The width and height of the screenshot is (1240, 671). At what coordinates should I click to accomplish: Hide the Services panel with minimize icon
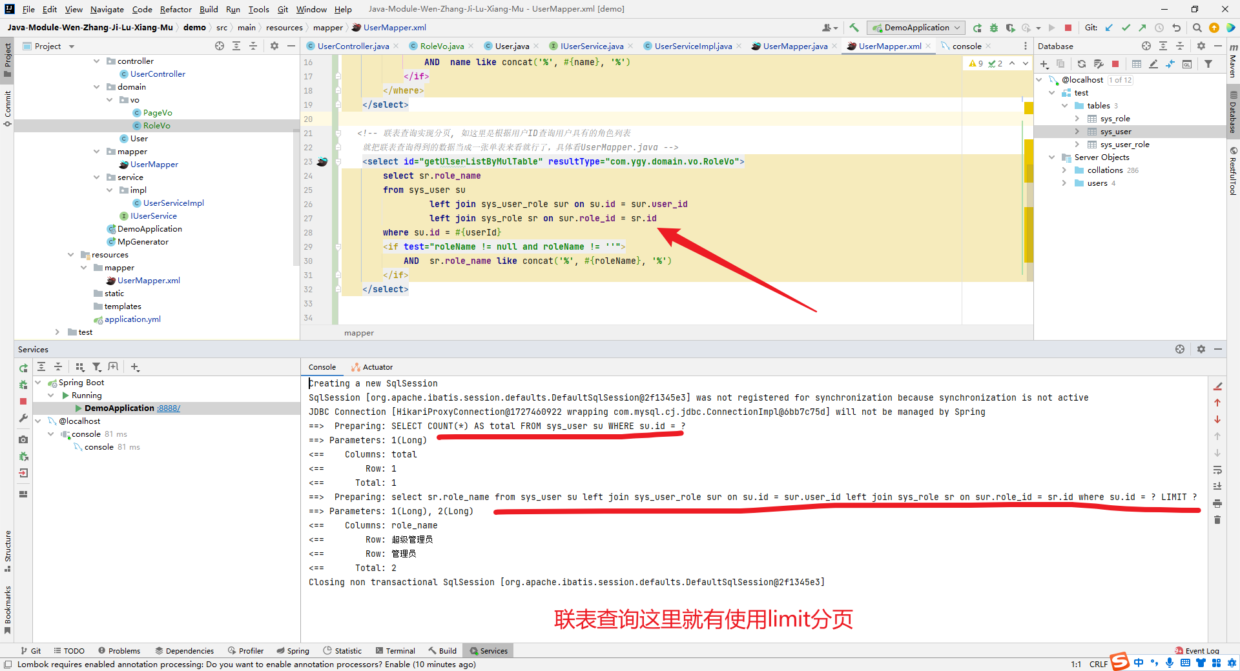1218,349
